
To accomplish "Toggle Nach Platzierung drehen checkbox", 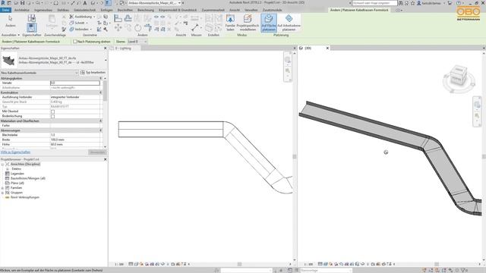I will point(74,42).
